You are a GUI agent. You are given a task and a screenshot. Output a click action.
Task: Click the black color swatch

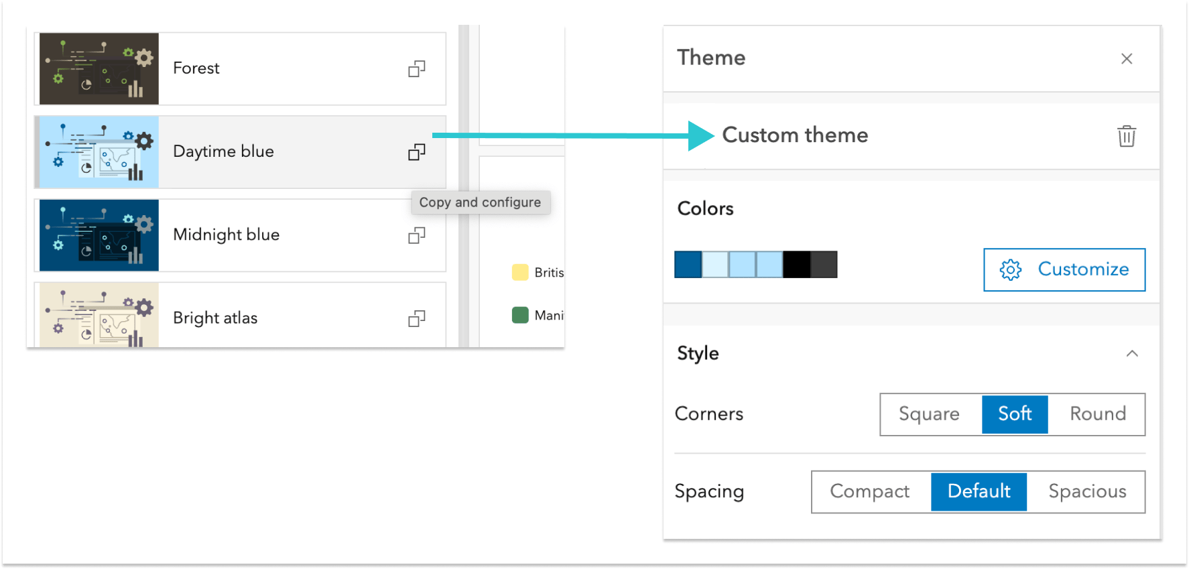point(796,265)
